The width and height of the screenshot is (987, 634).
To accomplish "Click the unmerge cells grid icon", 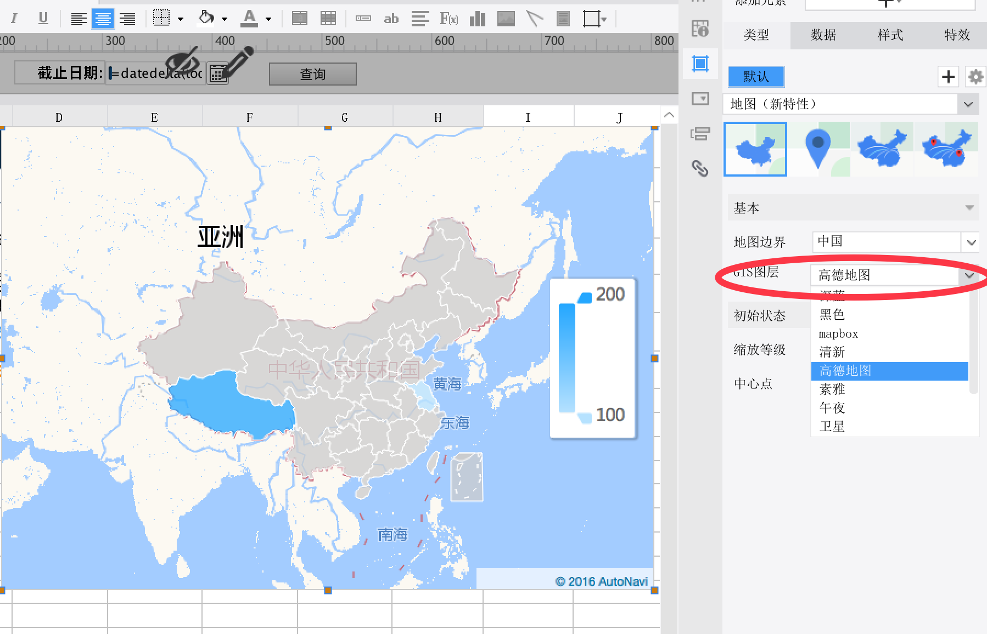I will click(328, 19).
